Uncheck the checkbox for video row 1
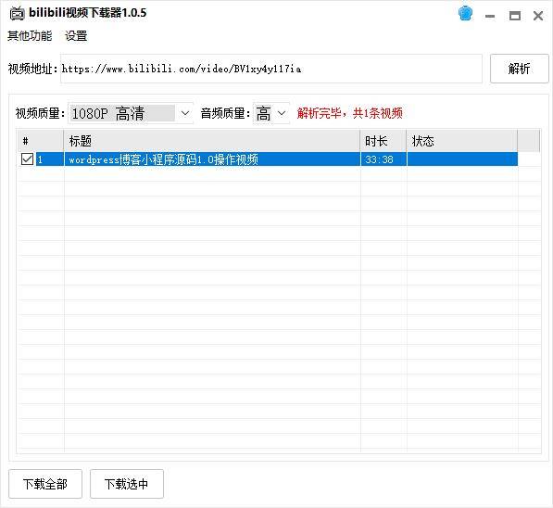Image resolution: width=553 pixels, height=508 pixels. coord(27,159)
